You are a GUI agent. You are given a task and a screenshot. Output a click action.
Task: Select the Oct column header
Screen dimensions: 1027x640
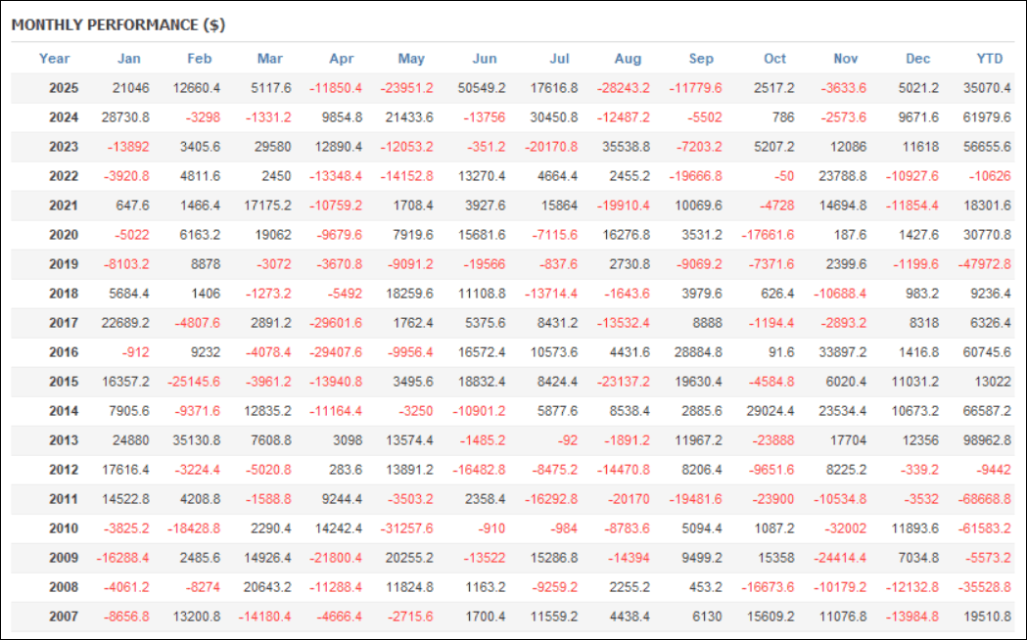(774, 59)
